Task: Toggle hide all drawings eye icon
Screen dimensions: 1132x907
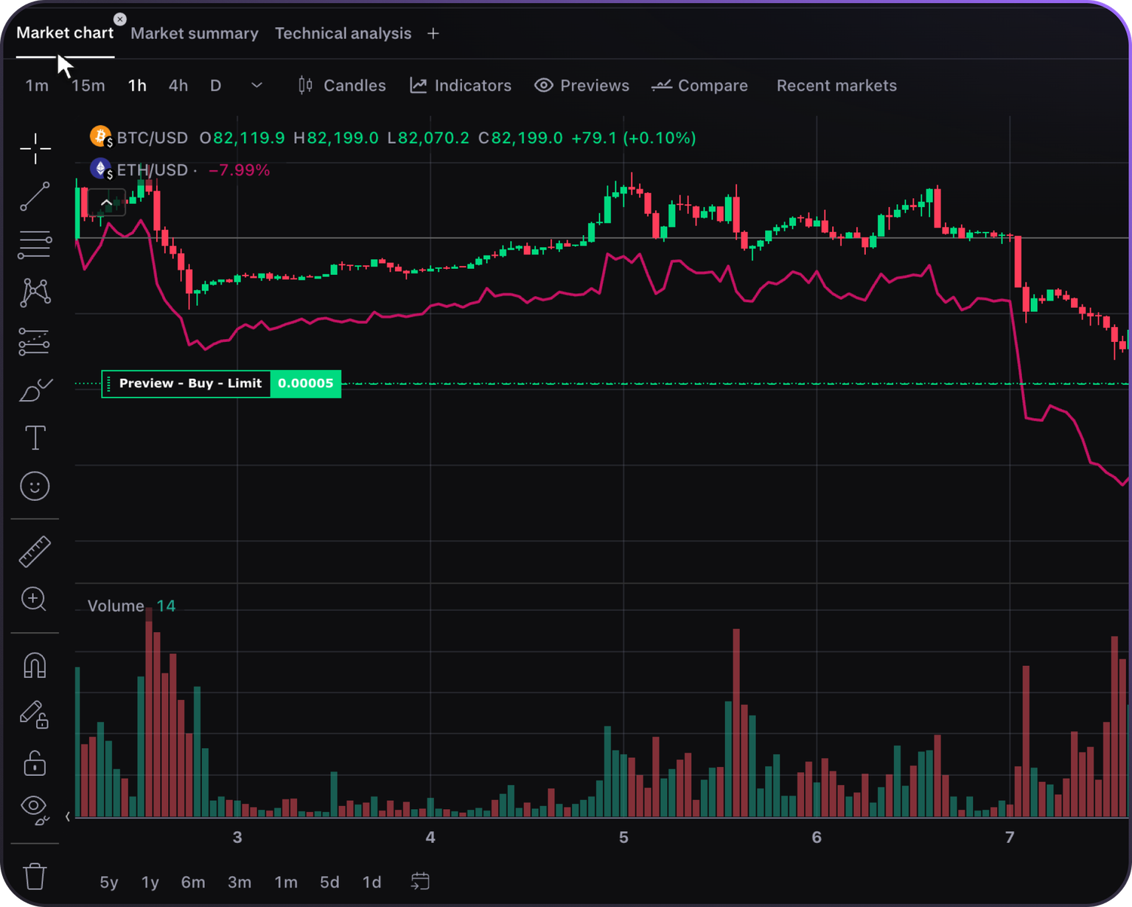Action: pyautogui.click(x=35, y=808)
